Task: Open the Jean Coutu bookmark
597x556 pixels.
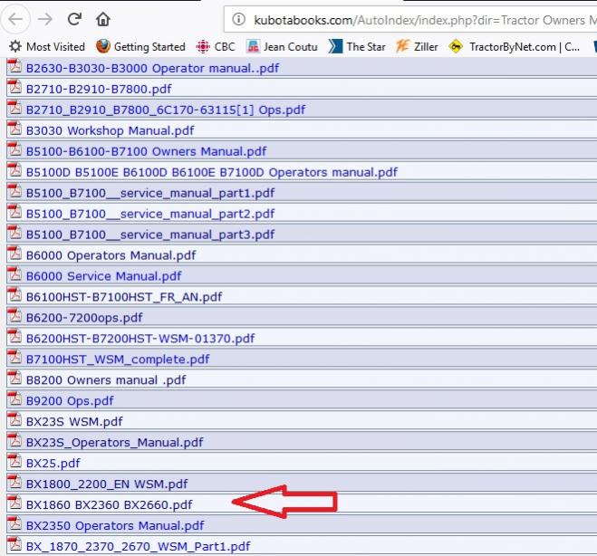Action: point(282,46)
